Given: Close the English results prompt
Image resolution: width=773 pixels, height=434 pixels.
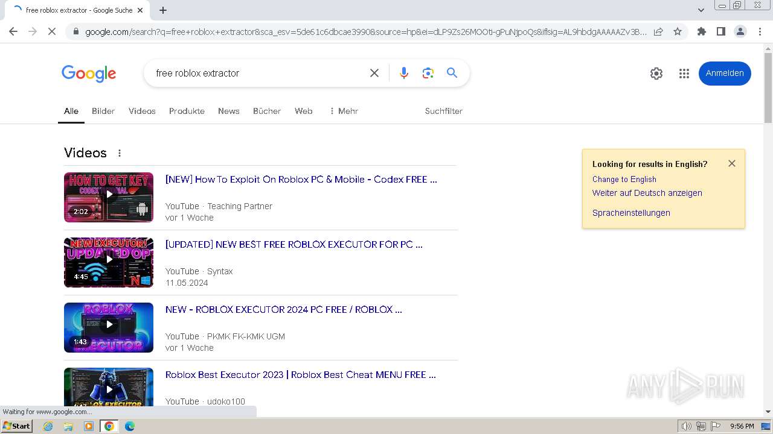Looking at the screenshot, I should (x=732, y=163).
